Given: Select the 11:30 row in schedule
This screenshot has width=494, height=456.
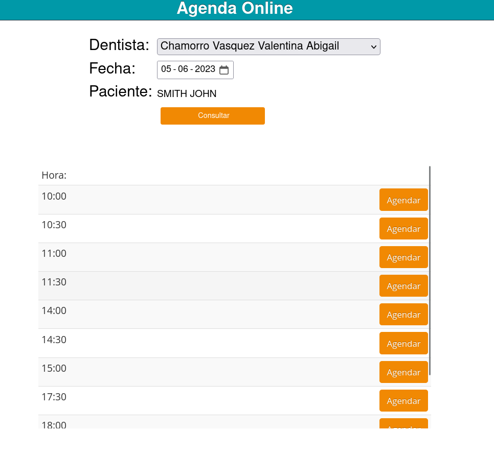Looking at the screenshot, I should pyautogui.click(x=234, y=286).
